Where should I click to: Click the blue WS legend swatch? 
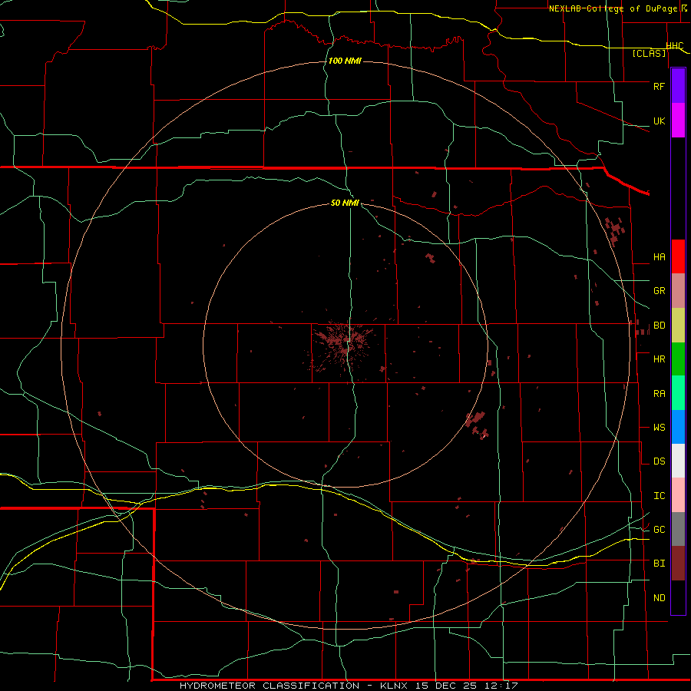[678, 427]
